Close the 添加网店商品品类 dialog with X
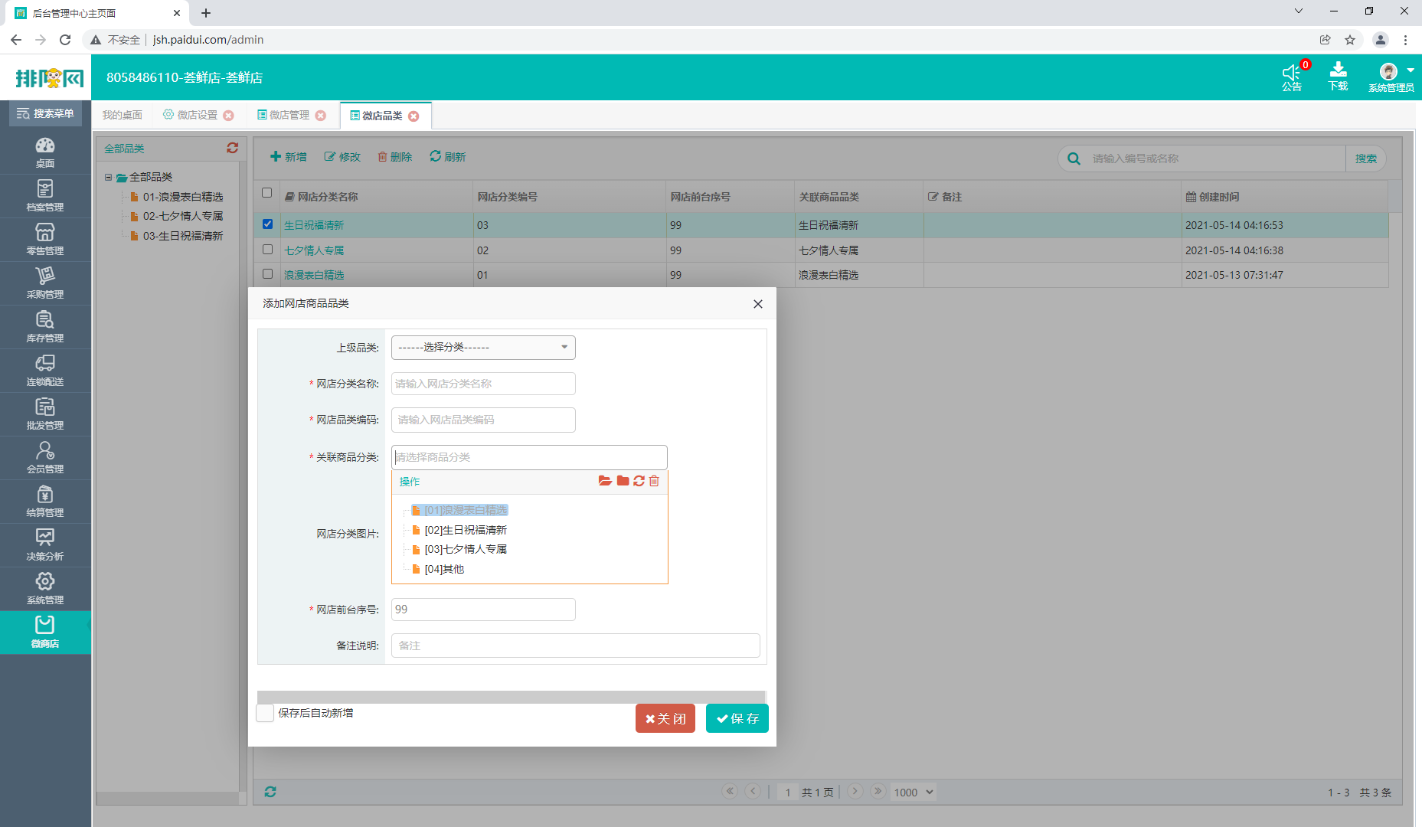 758,304
